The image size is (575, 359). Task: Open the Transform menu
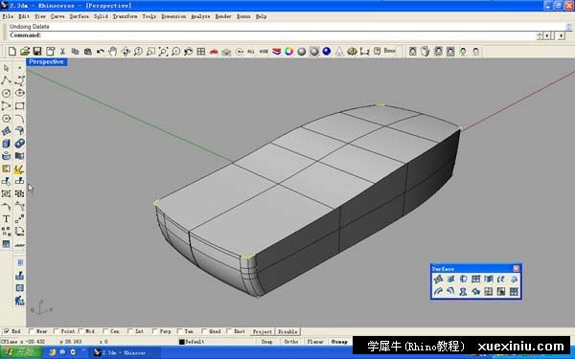(125, 16)
